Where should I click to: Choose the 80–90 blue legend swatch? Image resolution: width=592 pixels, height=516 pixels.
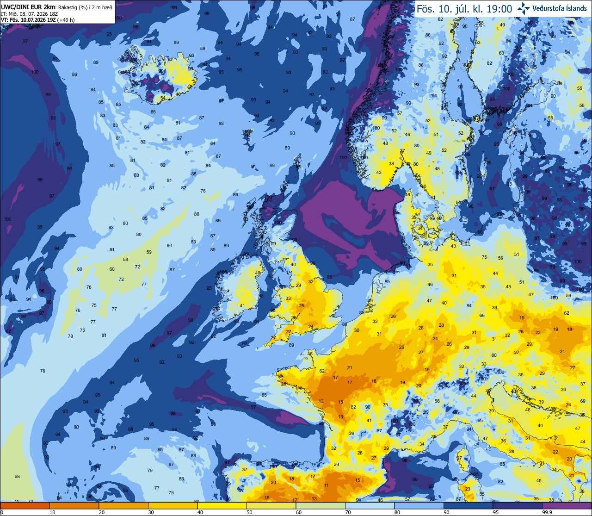tap(419, 505)
